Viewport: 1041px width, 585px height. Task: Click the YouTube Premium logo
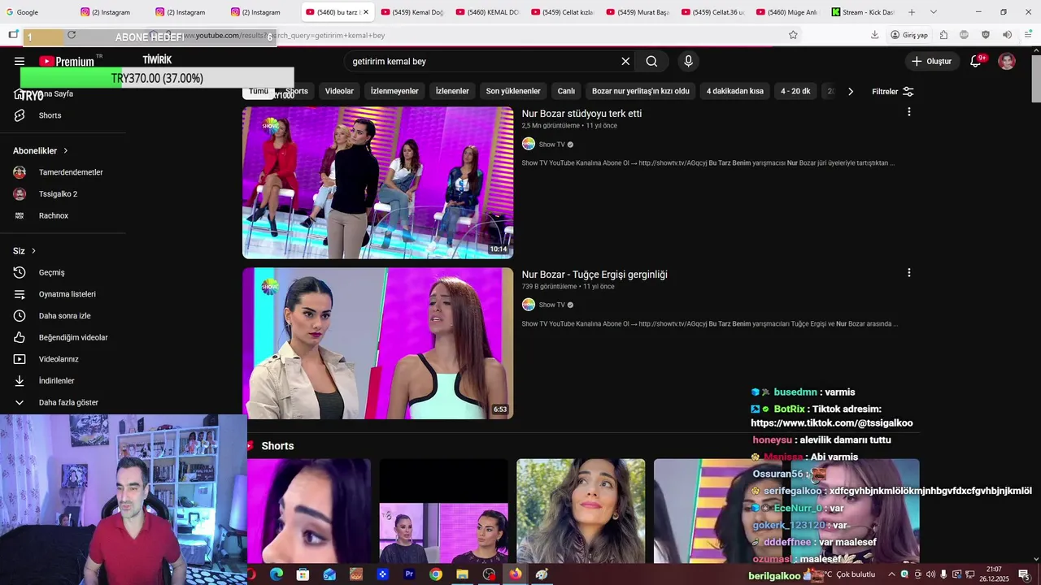pyautogui.click(x=67, y=61)
